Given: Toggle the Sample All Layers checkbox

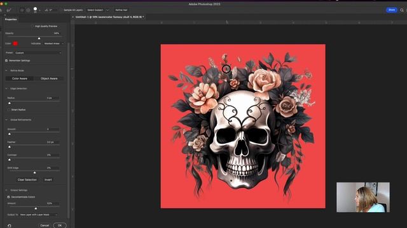Looking at the screenshot, I should pyautogui.click(x=61, y=10).
